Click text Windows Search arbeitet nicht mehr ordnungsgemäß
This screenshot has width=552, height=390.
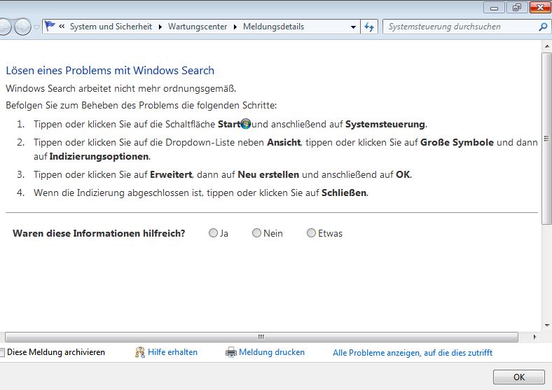(x=120, y=88)
